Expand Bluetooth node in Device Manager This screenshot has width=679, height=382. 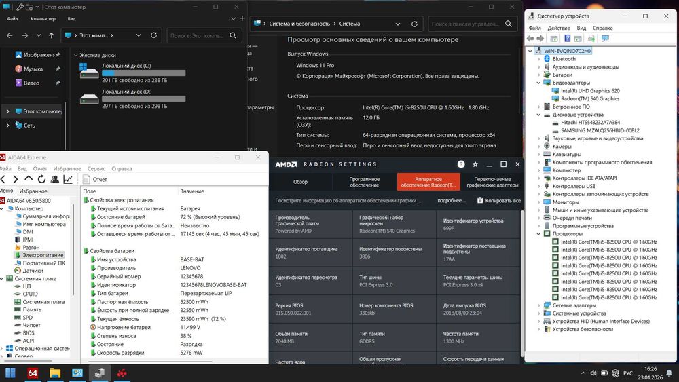coord(538,59)
